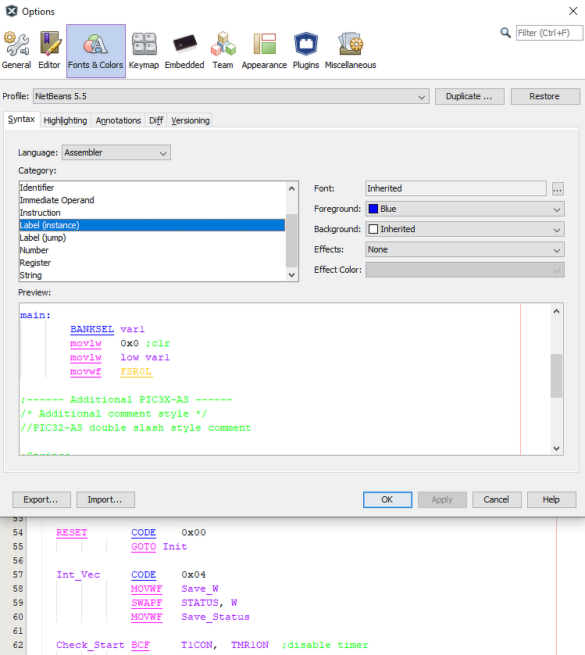The width and height of the screenshot is (585, 655).
Task: Click line number 60 in editor gutter
Action: [x=18, y=617]
